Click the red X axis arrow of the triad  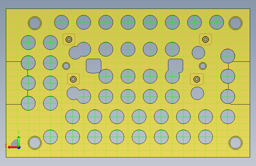pyautogui.click(x=13, y=147)
